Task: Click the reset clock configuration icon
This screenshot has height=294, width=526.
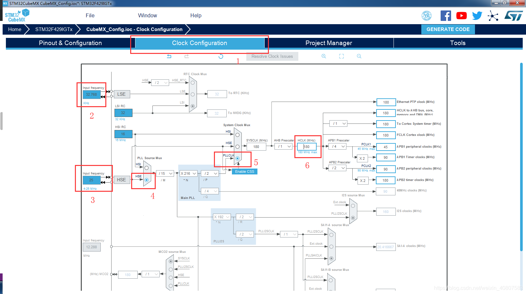Action: 221,56
